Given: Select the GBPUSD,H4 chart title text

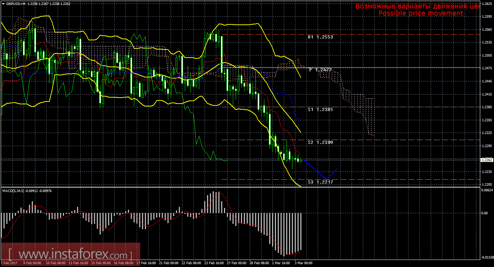Looking at the screenshot, I should tap(16, 3).
